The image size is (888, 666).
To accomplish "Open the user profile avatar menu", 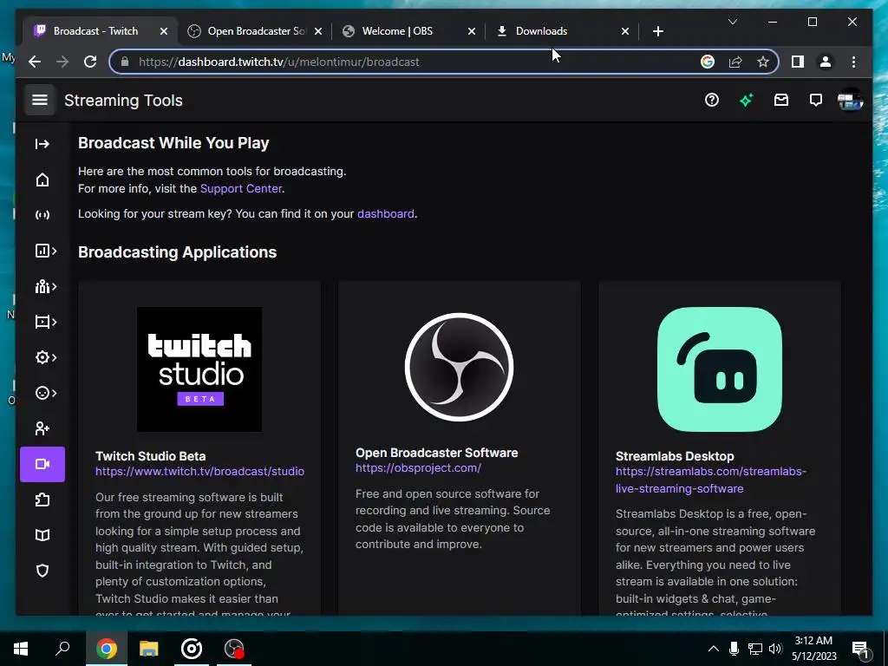I will tap(850, 101).
